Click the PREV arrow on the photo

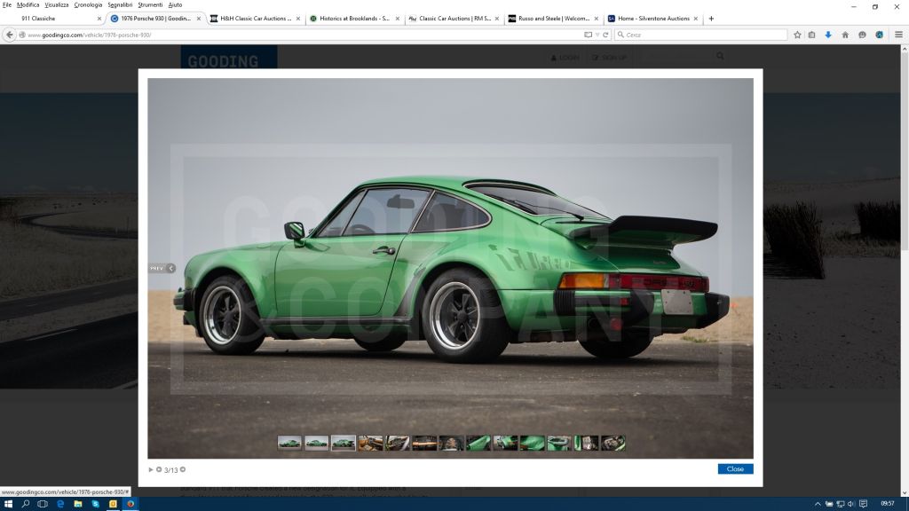click(x=162, y=268)
